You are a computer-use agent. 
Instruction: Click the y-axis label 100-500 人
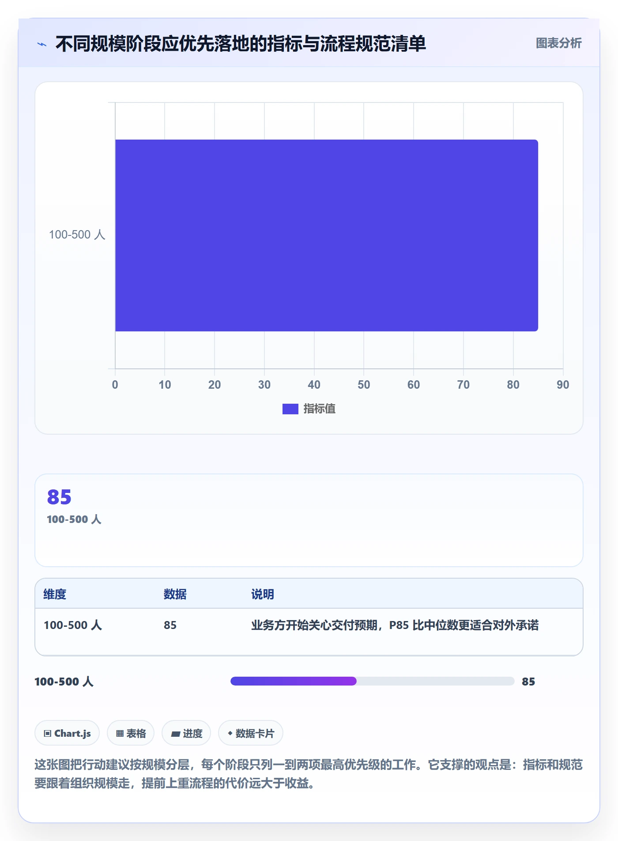coord(77,235)
